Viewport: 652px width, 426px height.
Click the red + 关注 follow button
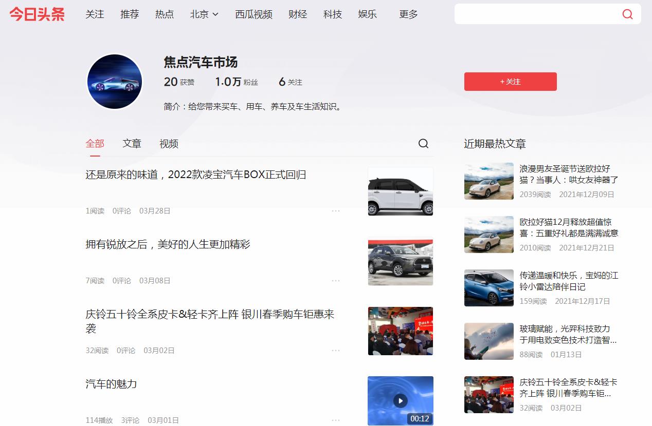point(511,82)
